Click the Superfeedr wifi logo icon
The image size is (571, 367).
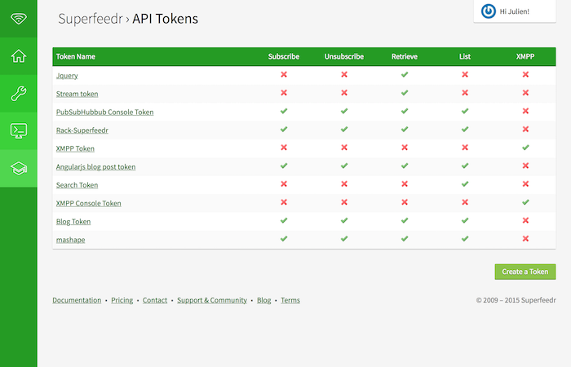(x=19, y=19)
